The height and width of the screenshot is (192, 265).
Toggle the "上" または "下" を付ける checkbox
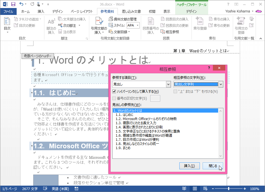pos(175,92)
